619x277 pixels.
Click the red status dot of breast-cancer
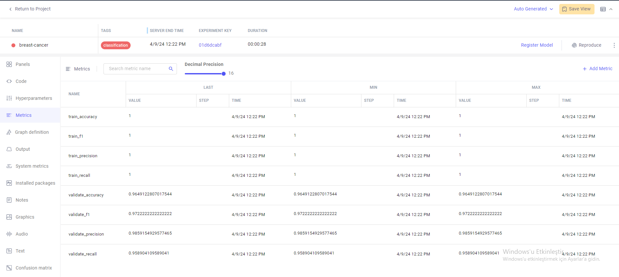(13, 45)
